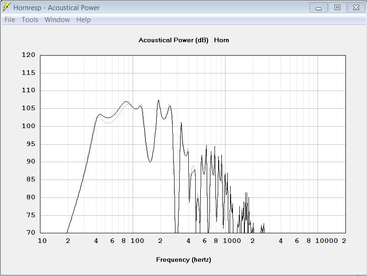Image resolution: width=367 pixels, height=276 pixels.
Task: Click the 10000 label on the frequency axis
Action: [327, 241]
